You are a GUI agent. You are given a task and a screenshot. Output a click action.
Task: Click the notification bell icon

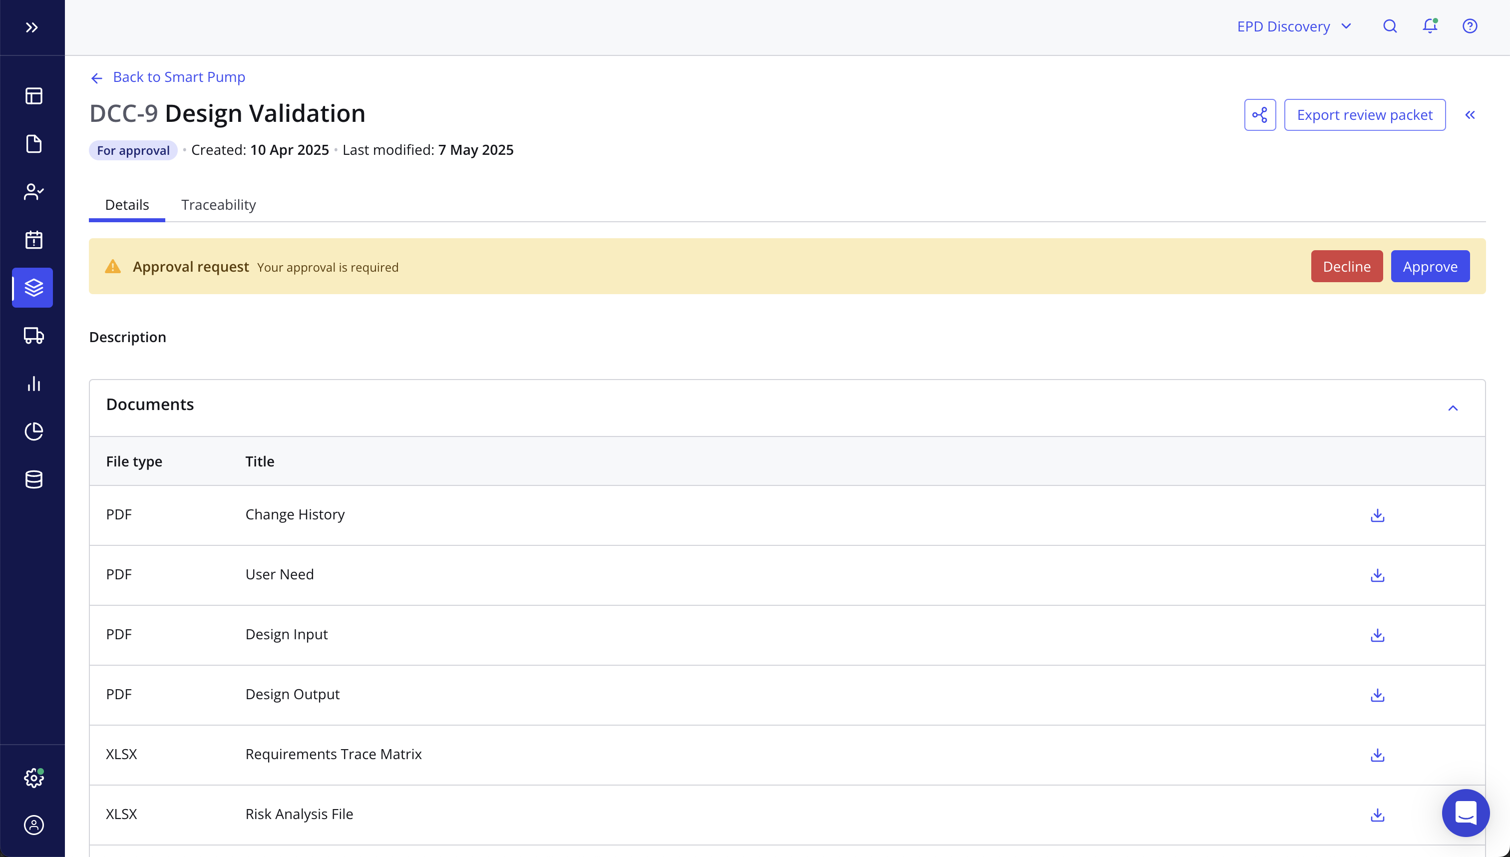[x=1430, y=26]
